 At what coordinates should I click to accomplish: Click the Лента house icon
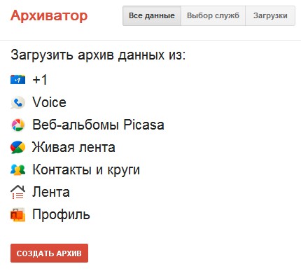tap(17, 192)
